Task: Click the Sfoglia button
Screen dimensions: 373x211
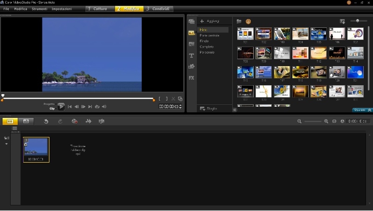Action: coord(209,109)
